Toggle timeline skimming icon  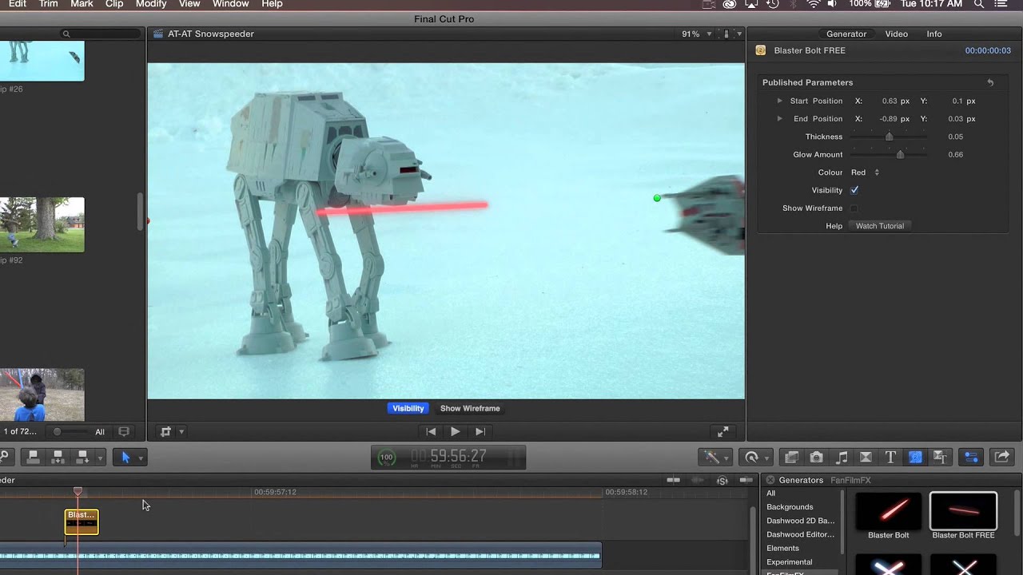pyautogui.click(x=674, y=480)
